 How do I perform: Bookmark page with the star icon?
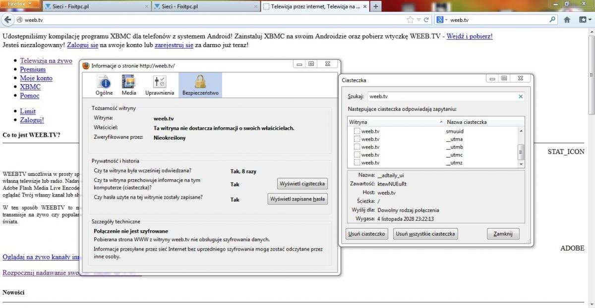click(x=410, y=20)
